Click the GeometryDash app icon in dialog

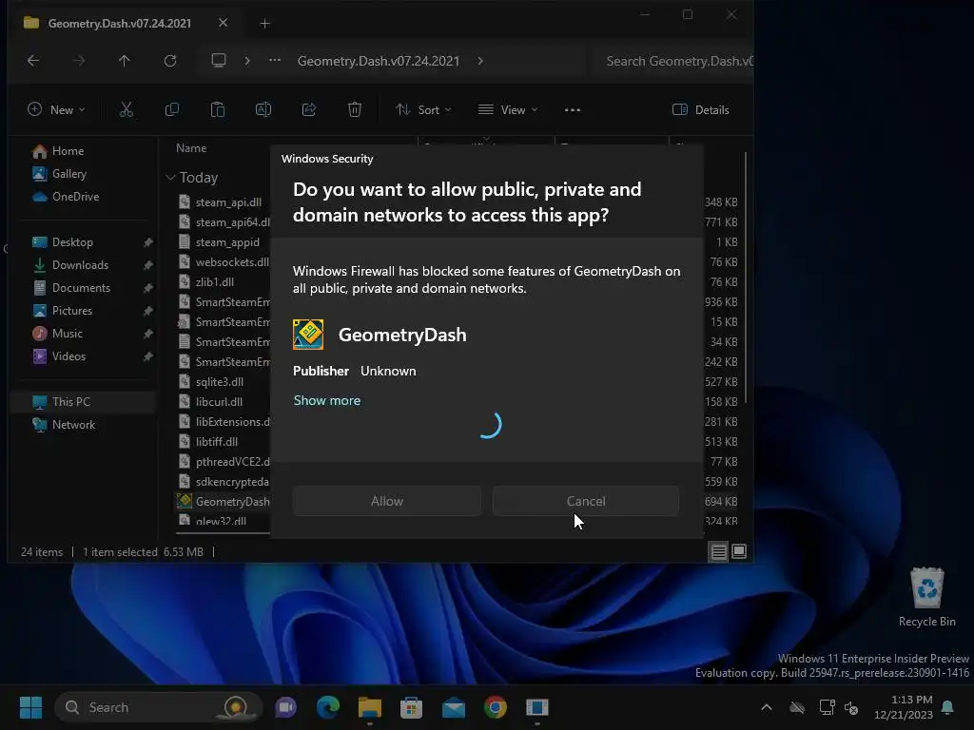coord(308,335)
